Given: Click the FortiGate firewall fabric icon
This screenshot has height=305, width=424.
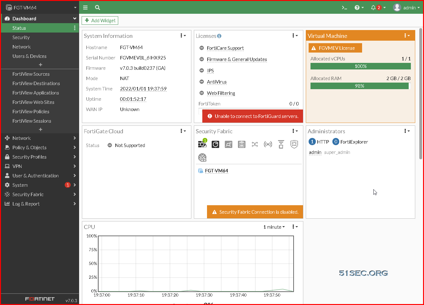Looking at the screenshot, I should point(202,144).
